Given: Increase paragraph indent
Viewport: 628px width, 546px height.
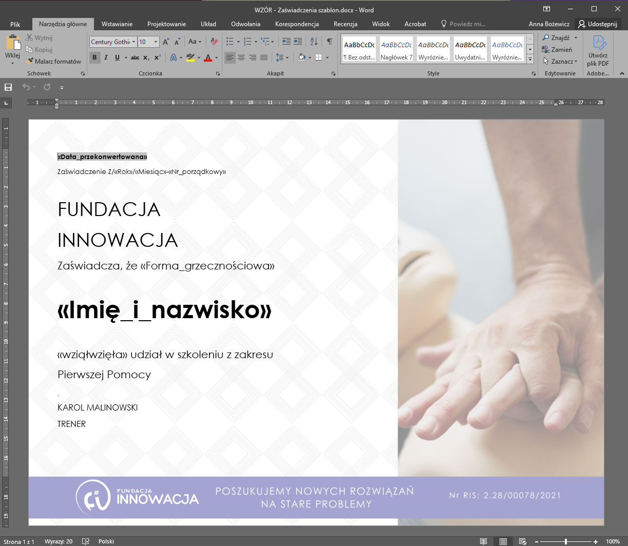Looking at the screenshot, I should click(x=298, y=42).
